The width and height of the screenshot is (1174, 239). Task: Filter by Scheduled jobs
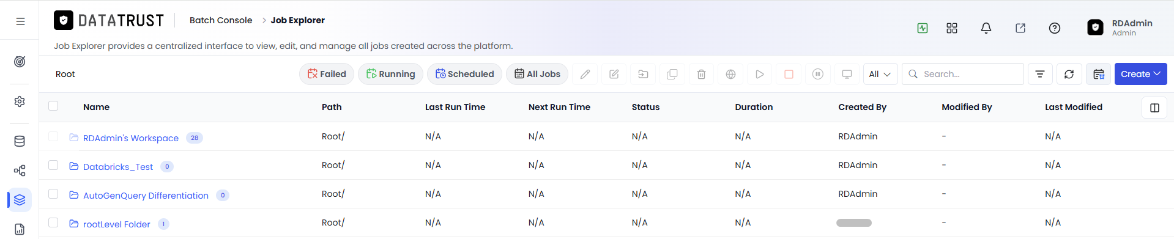[x=464, y=74]
